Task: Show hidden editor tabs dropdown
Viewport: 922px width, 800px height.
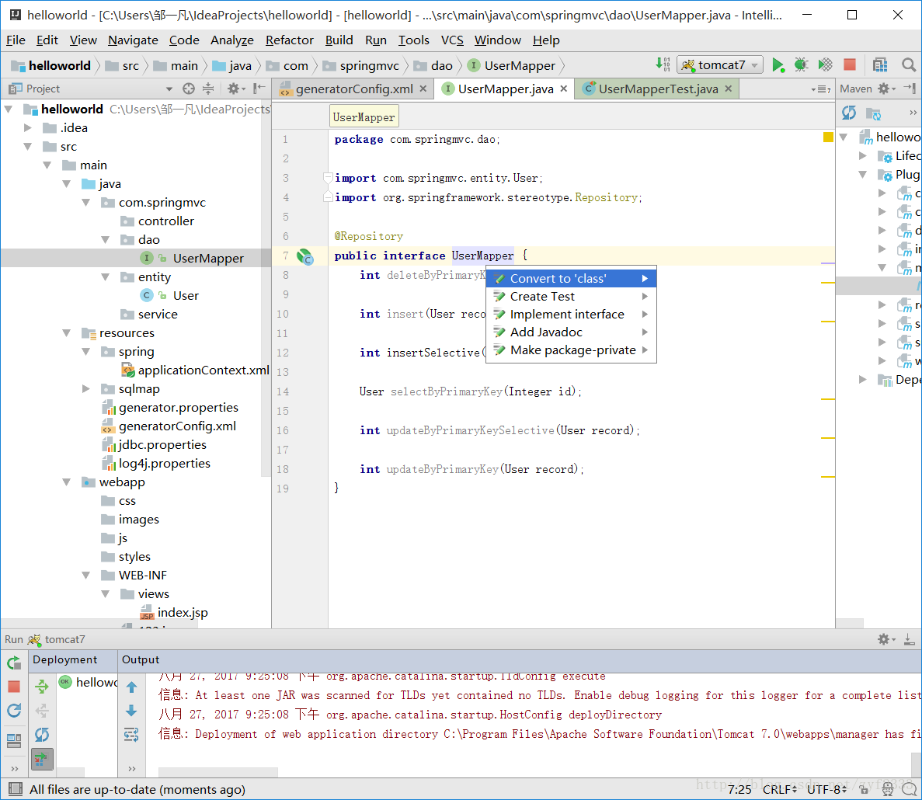Action: (x=821, y=89)
